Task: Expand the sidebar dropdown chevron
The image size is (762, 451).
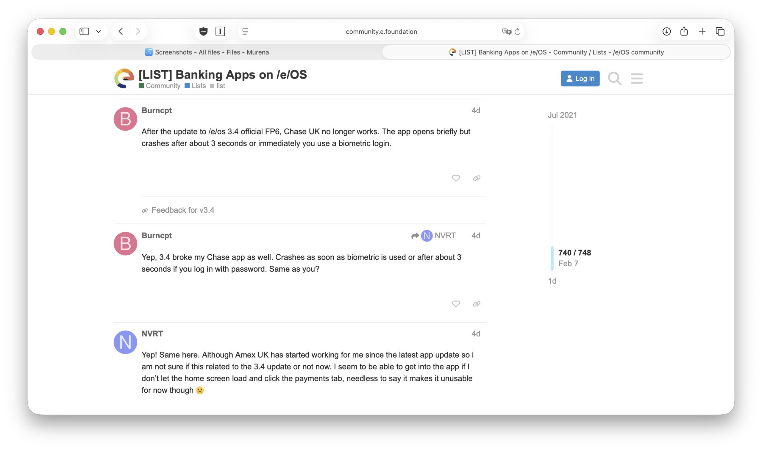Action: coord(99,31)
